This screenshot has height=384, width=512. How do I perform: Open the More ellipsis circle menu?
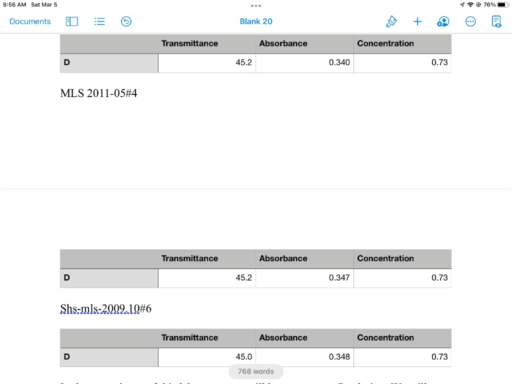point(470,21)
